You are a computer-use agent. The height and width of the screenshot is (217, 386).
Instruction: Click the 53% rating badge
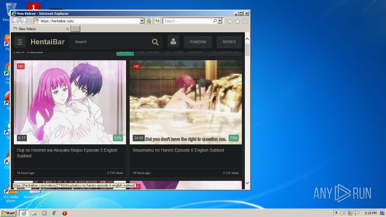tap(118, 138)
